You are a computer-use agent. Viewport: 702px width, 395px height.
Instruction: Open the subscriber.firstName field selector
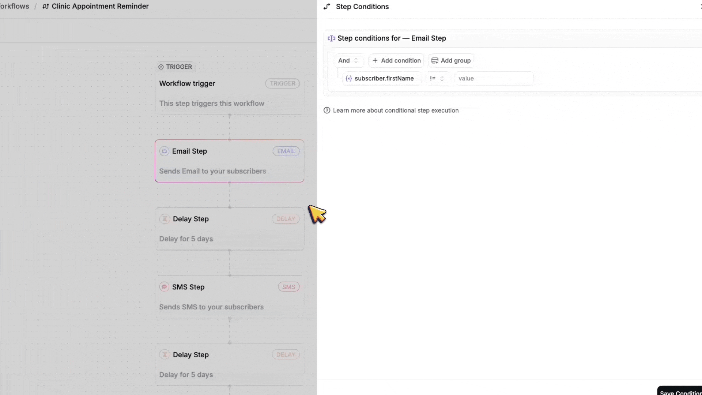point(383,78)
